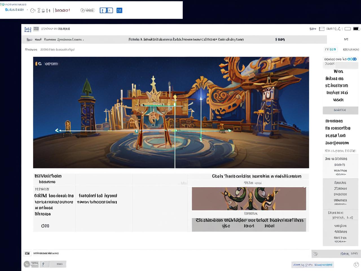Viewport: 361px width, 271px height.
Task: Click the round avatar icon in the bottom-left corner
Action: point(27,264)
